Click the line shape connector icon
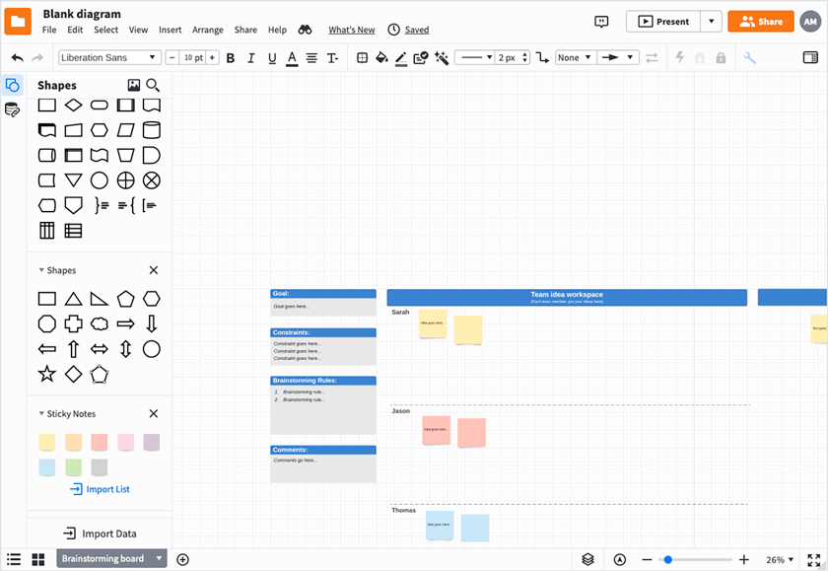828x571 pixels. coord(542,57)
